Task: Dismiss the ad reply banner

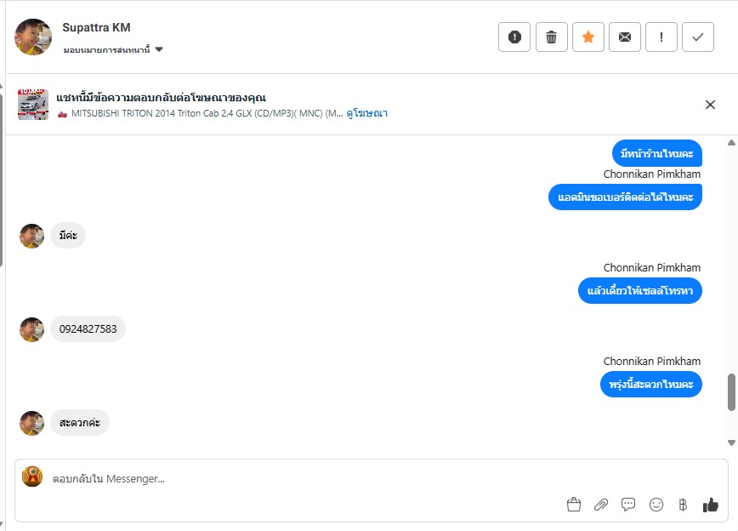Action: 710,105
